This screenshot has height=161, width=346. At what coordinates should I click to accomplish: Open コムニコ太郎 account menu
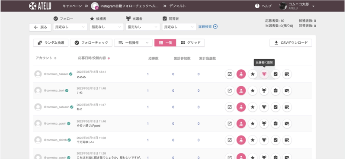point(297,6)
